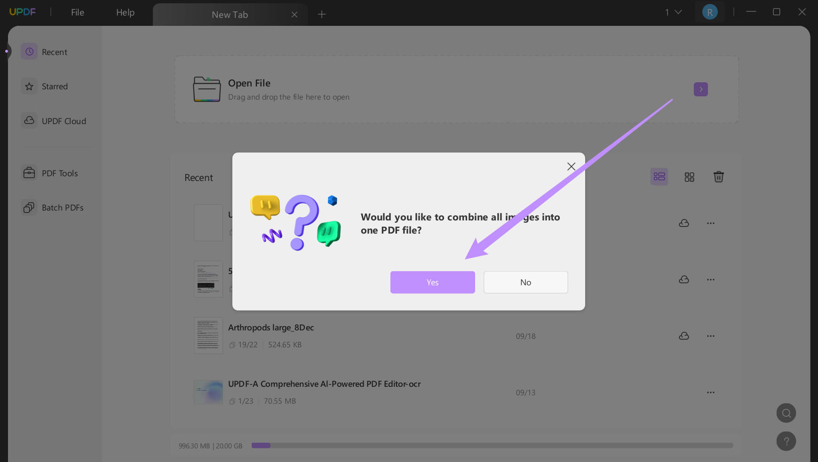Open the search magnifier in bottom corner

tap(786, 413)
